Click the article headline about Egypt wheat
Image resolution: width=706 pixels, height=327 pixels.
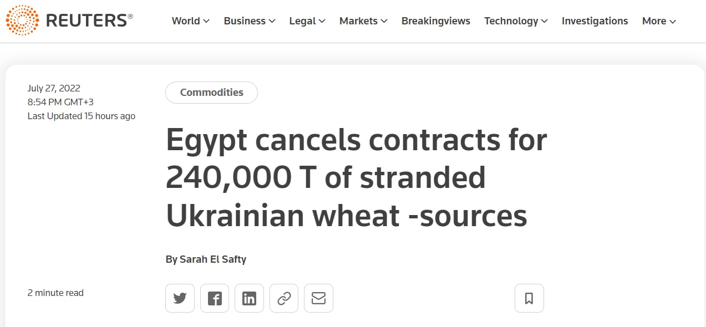(355, 178)
